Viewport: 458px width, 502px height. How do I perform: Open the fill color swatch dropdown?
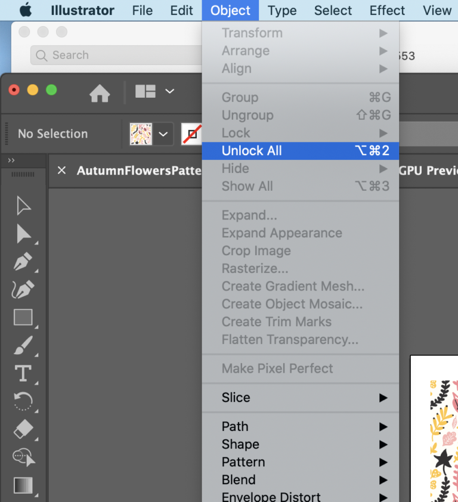click(163, 134)
